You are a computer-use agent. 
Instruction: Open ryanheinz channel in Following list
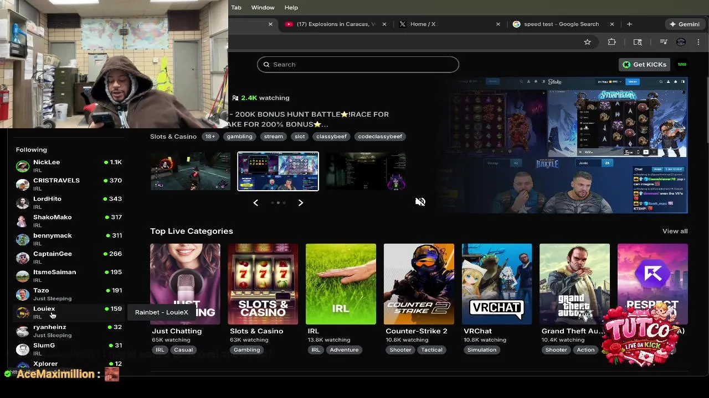tap(69, 331)
